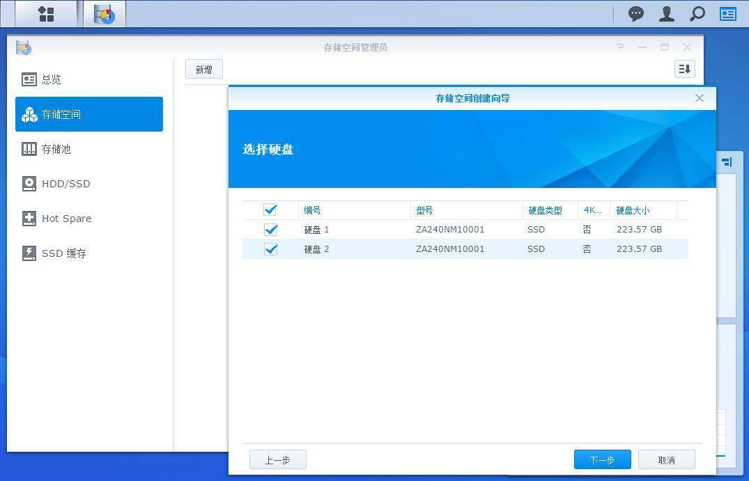Open the notifications chat bubble icon
The image size is (749, 481).
point(635,14)
